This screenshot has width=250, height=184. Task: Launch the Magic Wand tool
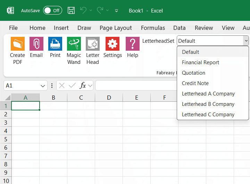(74, 44)
